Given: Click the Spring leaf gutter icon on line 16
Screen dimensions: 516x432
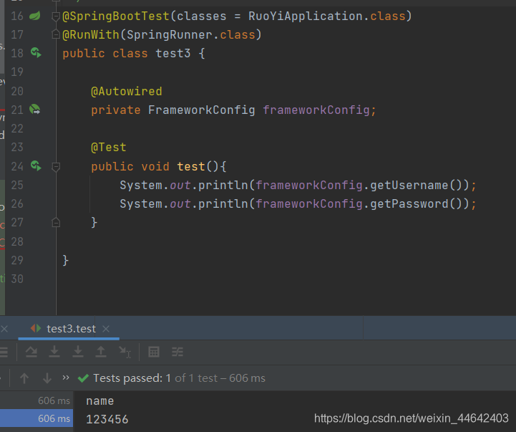Looking at the screenshot, I should [35, 16].
